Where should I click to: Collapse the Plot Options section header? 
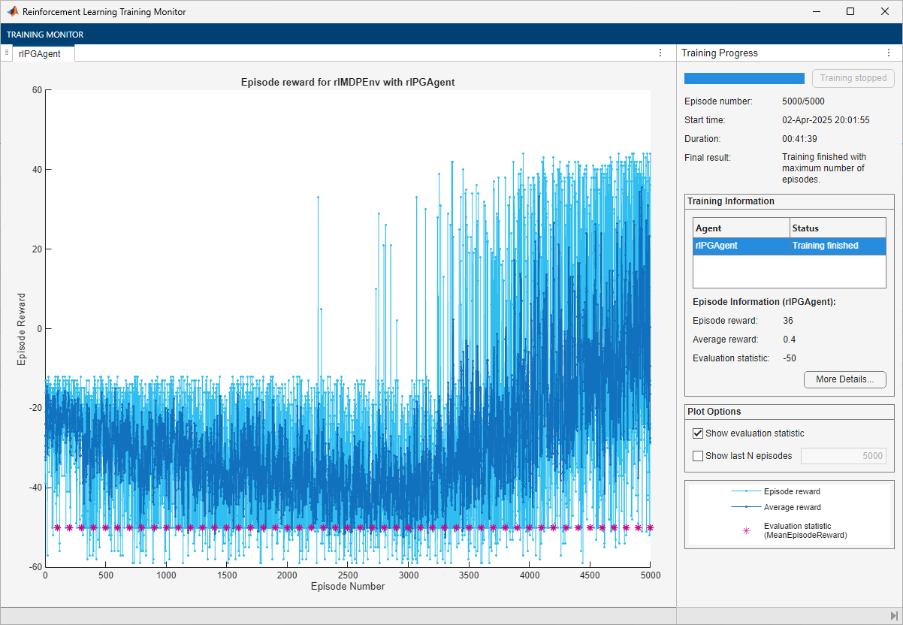(x=714, y=412)
